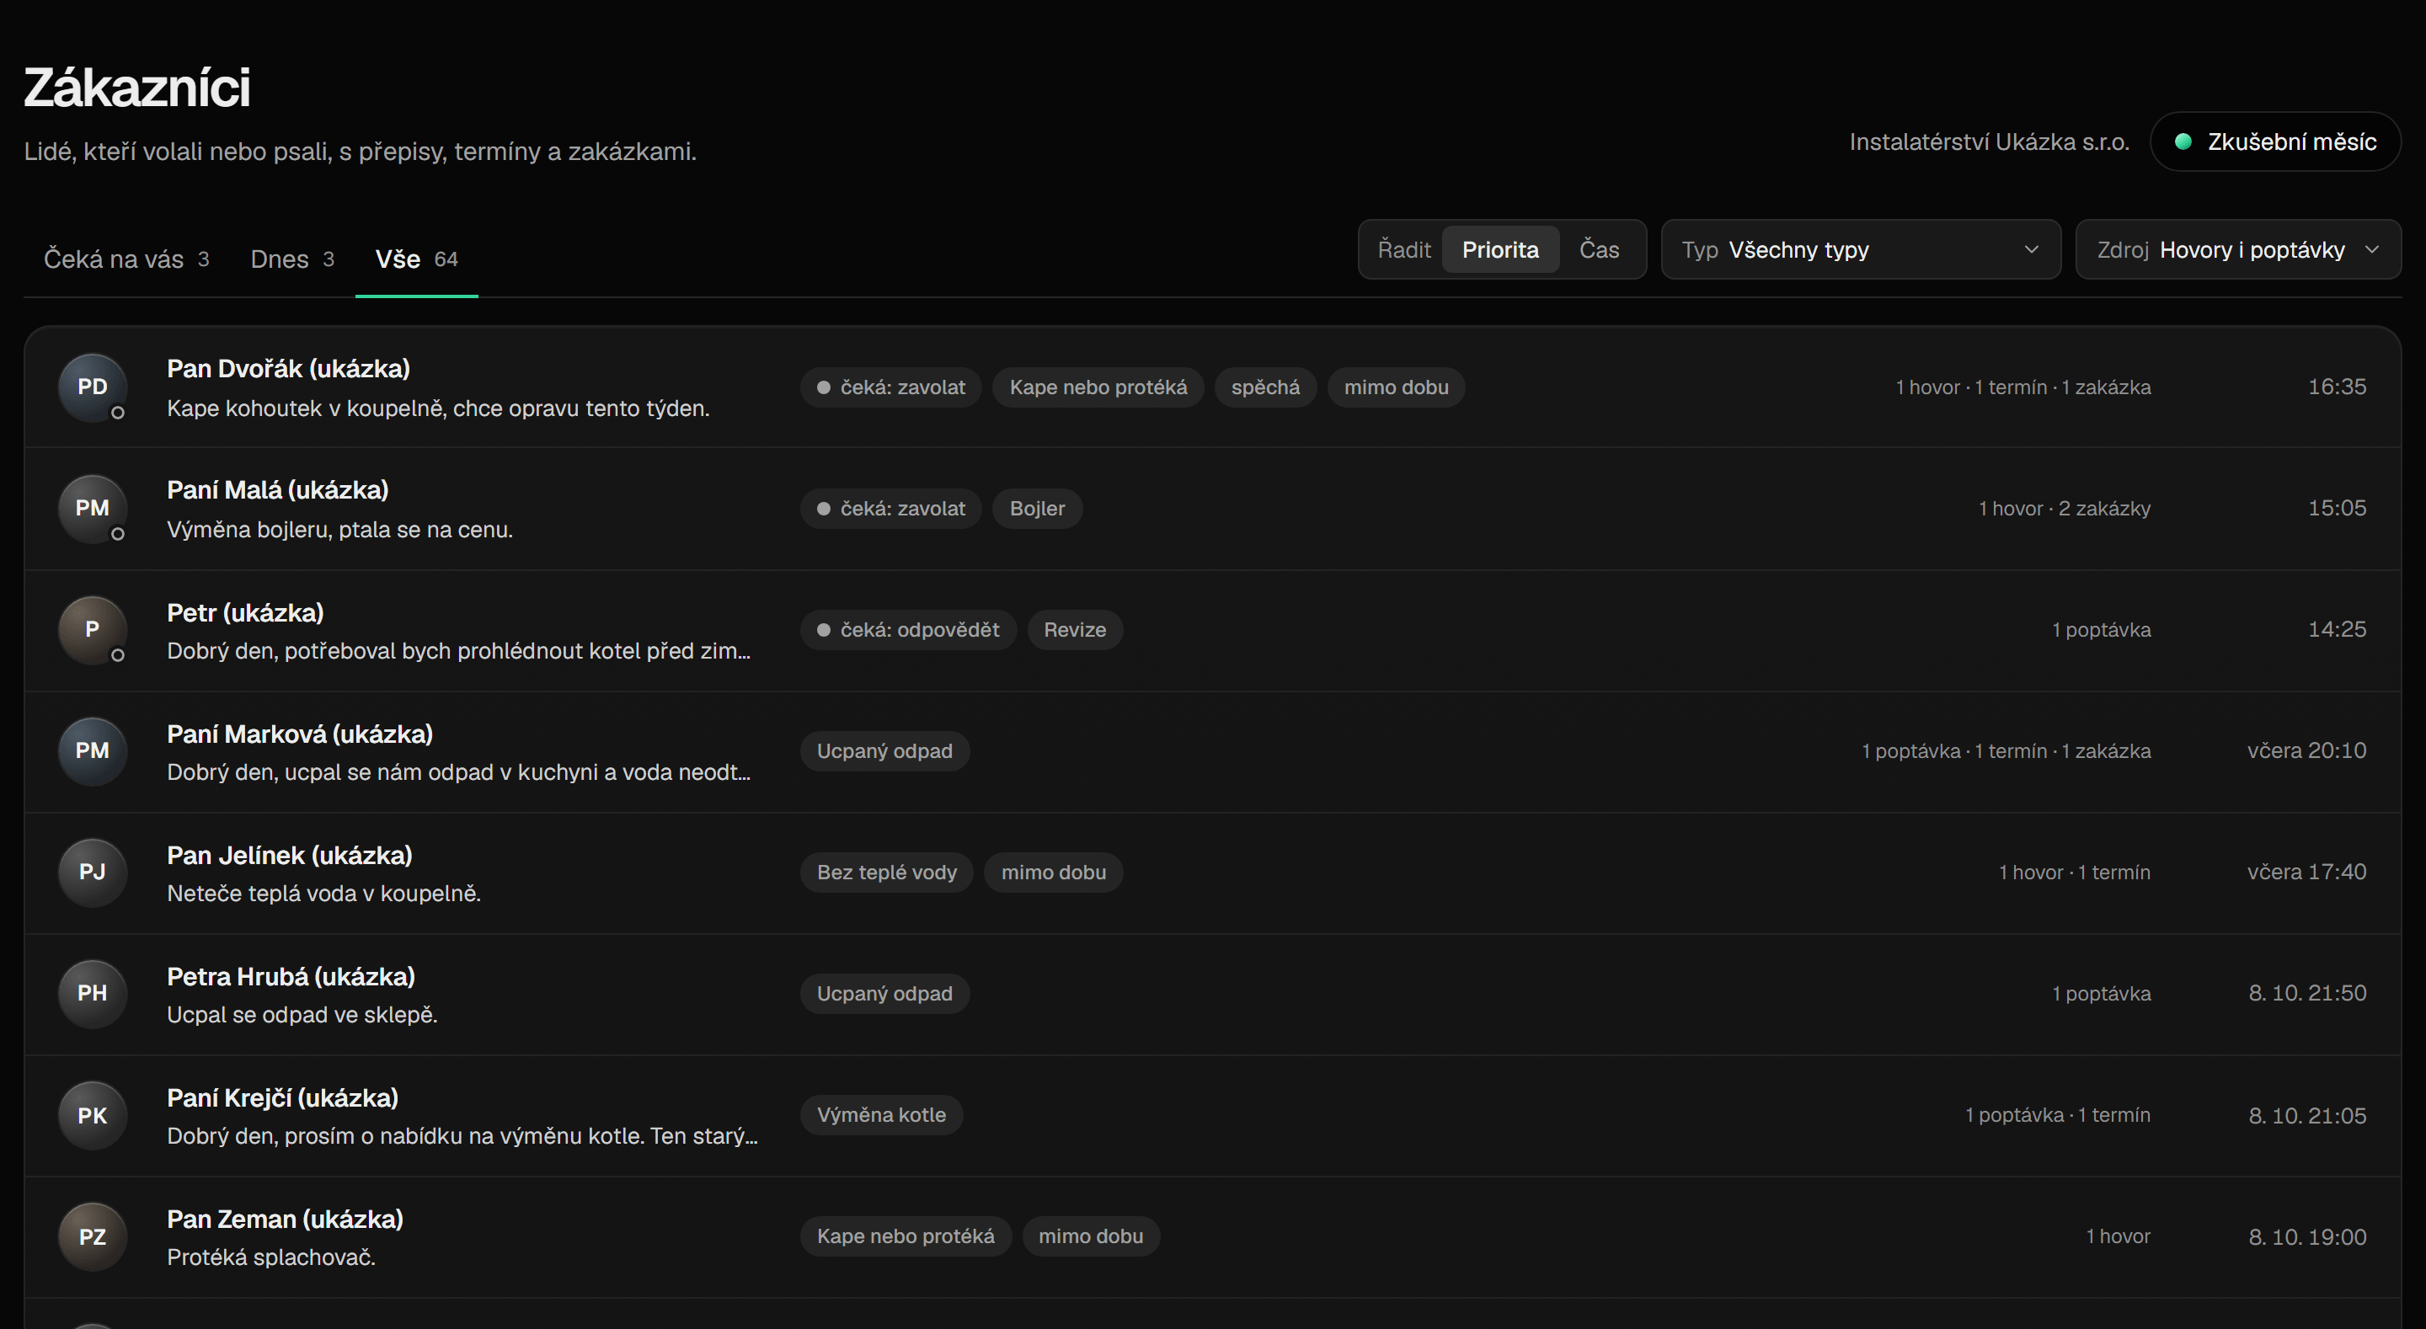The height and width of the screenshot is (1329, 2426).
Task: Open the Typ Všechny typy dropdown
Action: tap(1861, 249)
